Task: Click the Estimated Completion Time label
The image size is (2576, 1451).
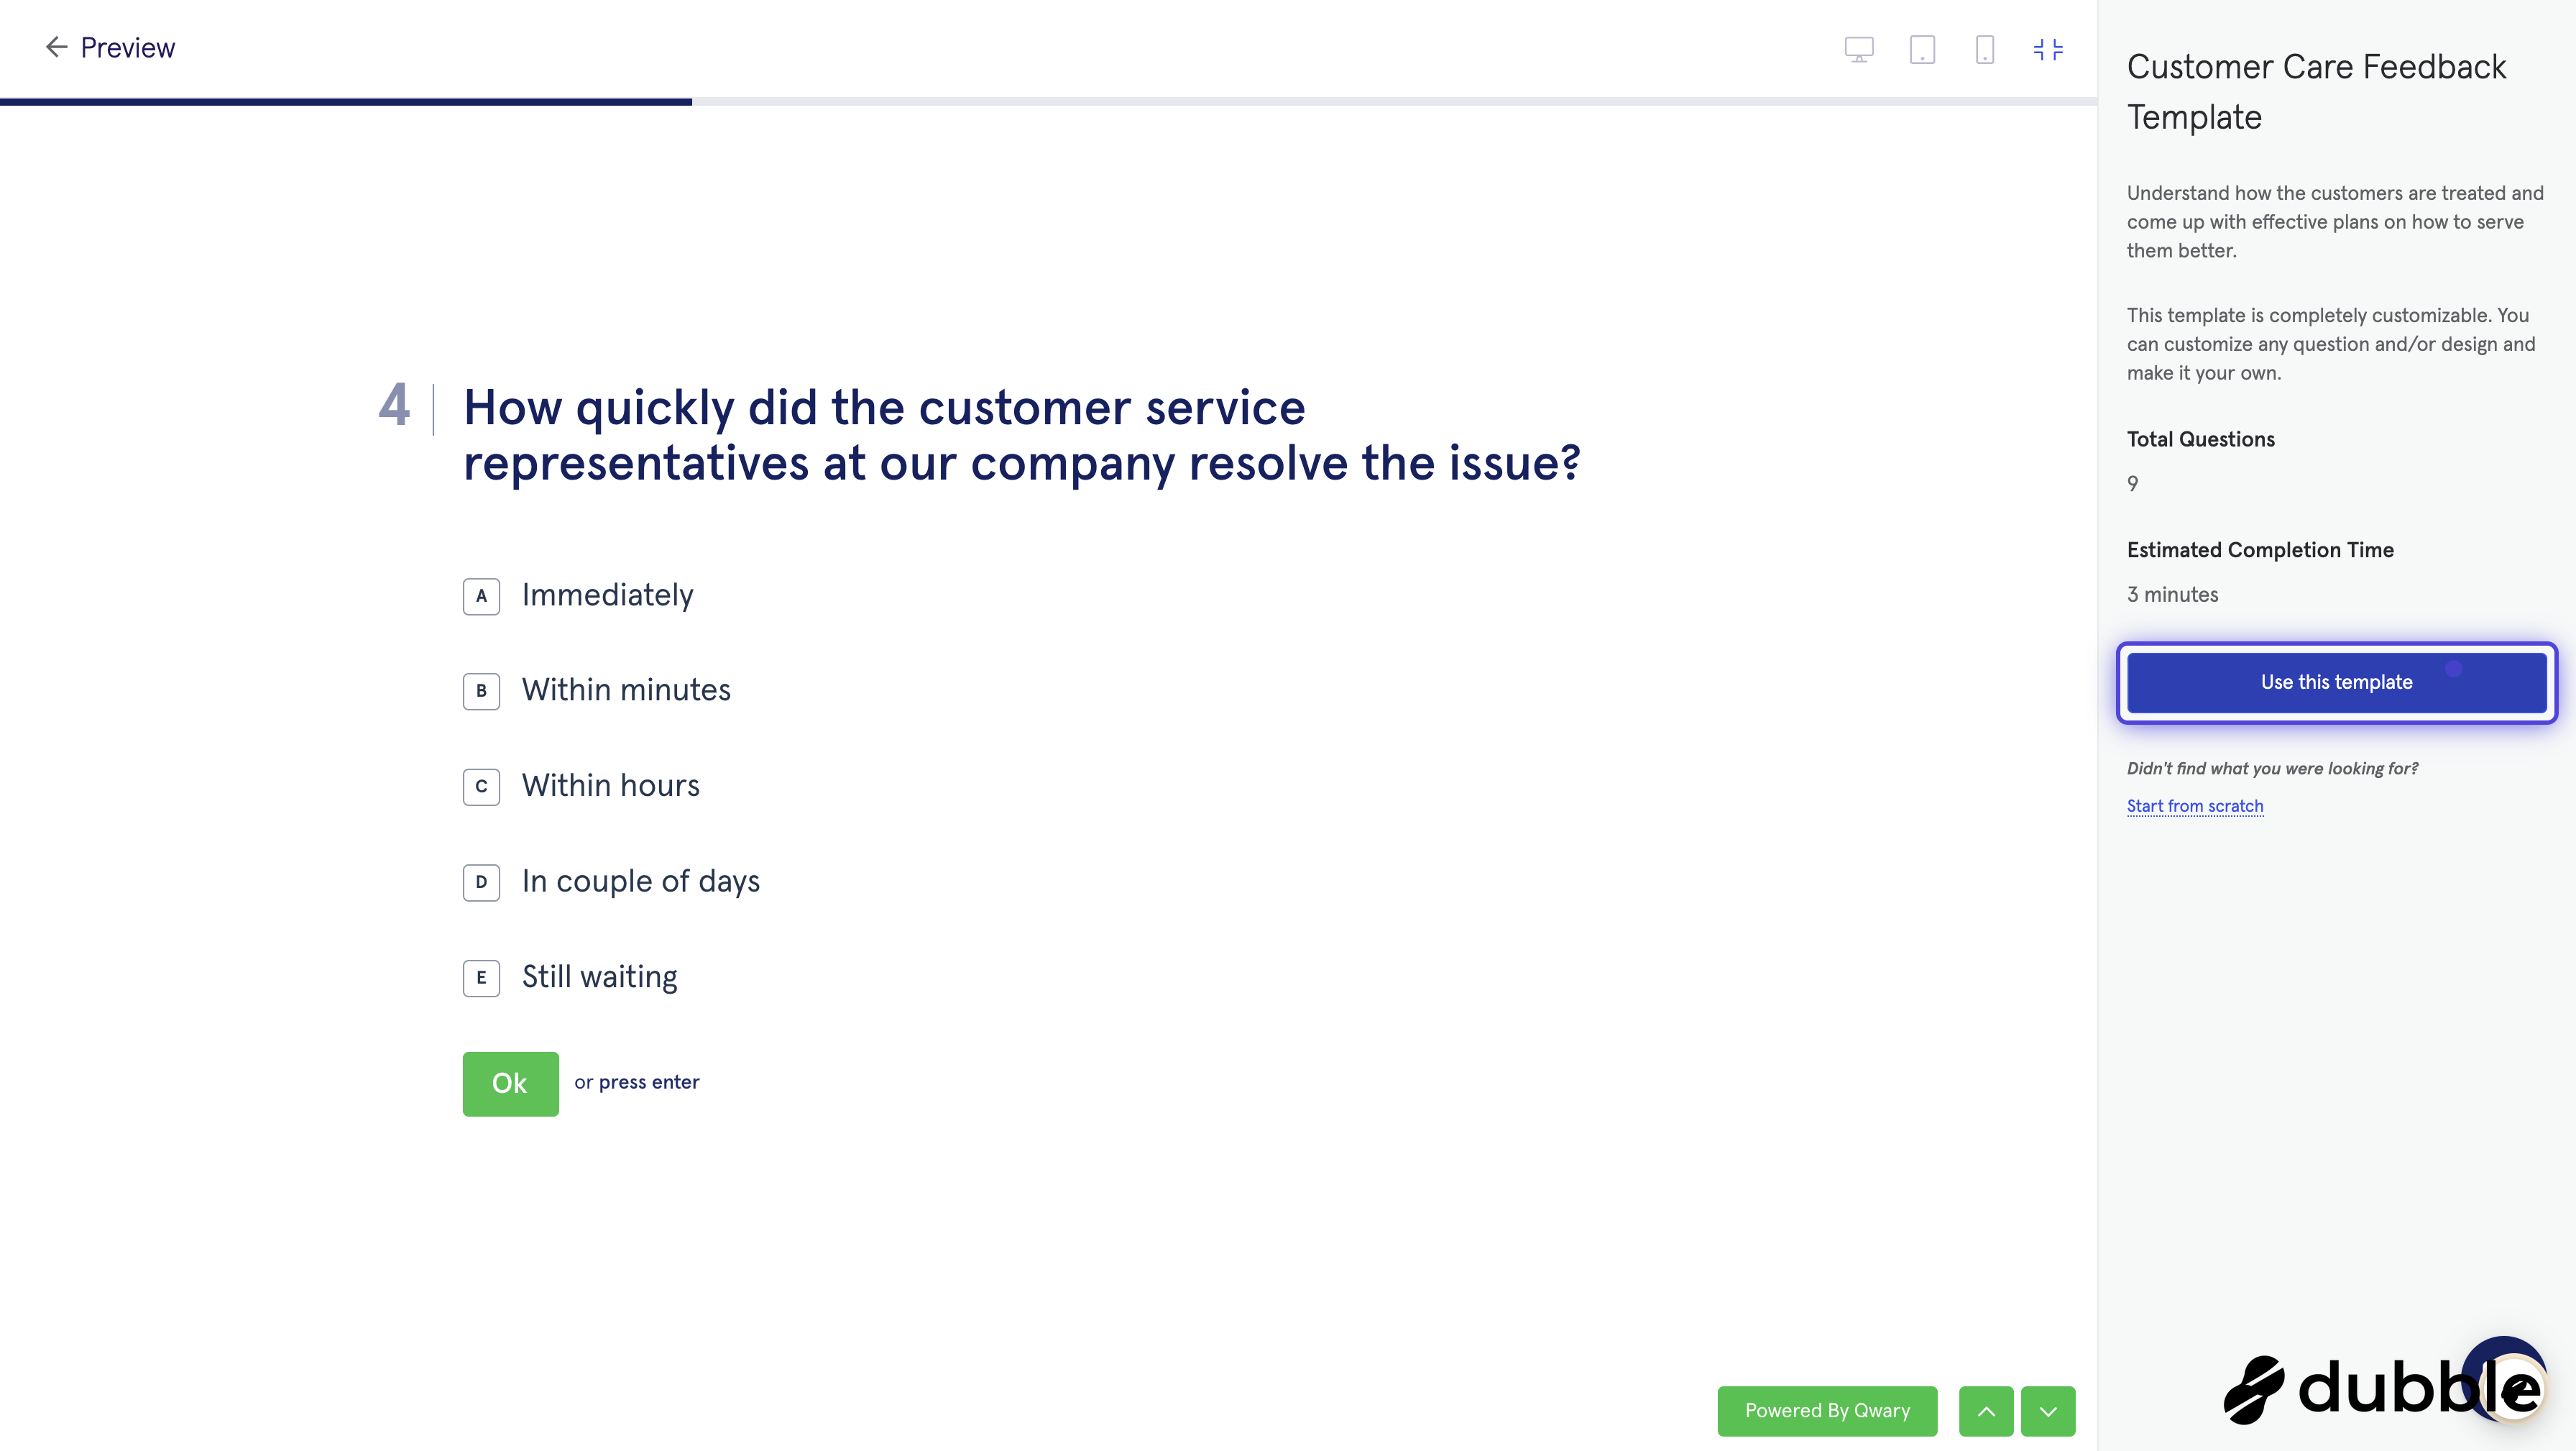Action: (2260, 549)
